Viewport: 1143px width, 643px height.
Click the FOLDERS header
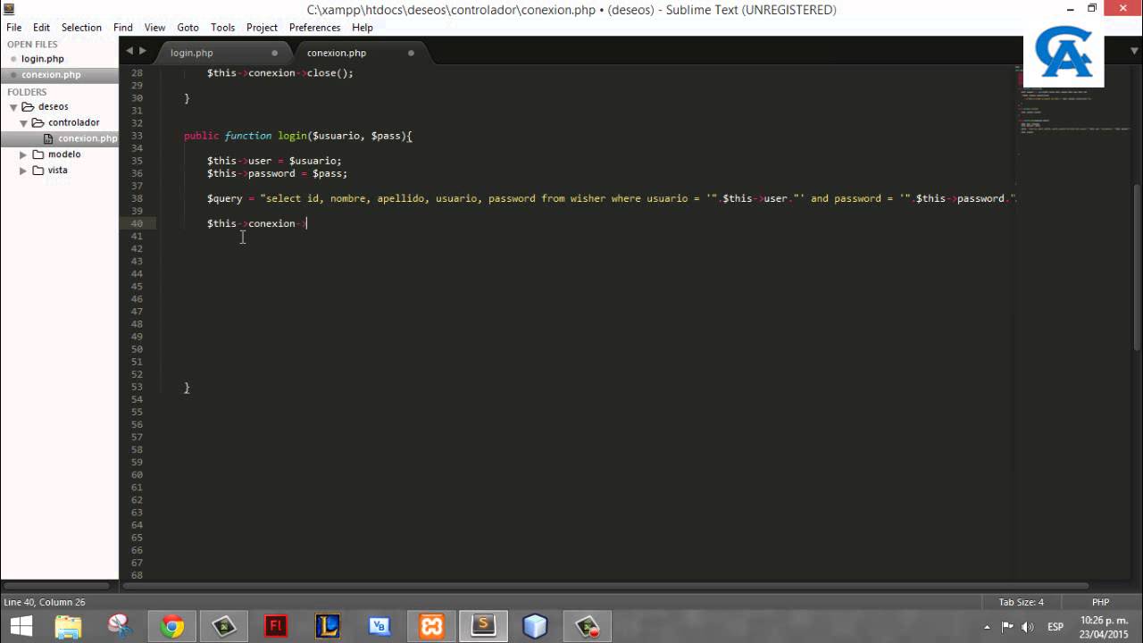click(27, 92)
